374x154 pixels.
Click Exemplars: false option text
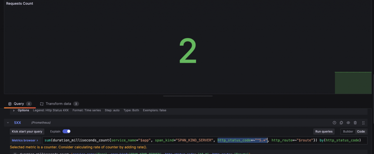pyautogui.click(x=154, y=110)
